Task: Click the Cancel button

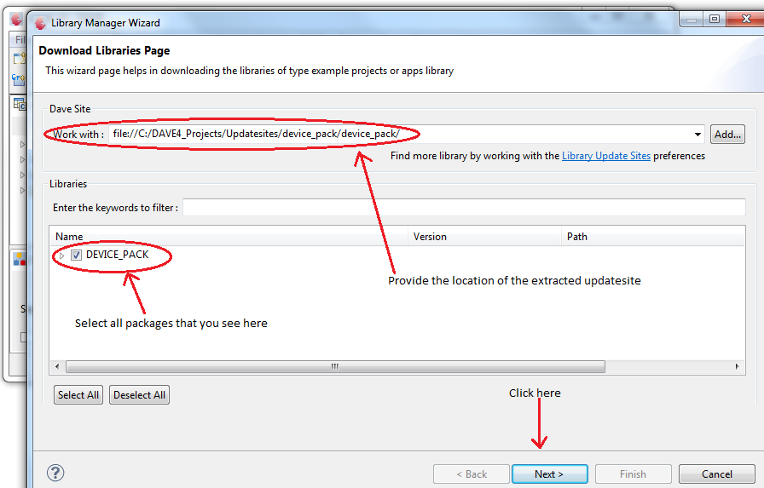Action: click(x=717, y=474)
